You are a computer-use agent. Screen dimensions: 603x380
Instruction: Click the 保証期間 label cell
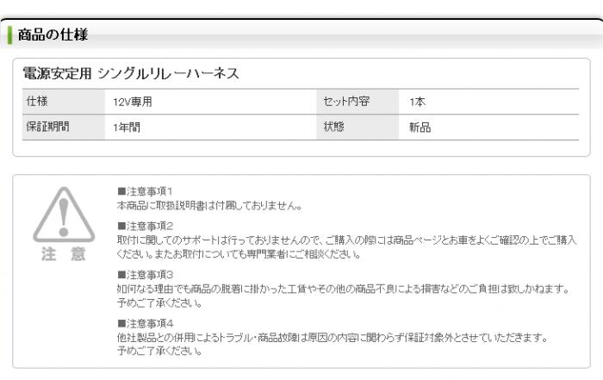click(x=64, y=128)
